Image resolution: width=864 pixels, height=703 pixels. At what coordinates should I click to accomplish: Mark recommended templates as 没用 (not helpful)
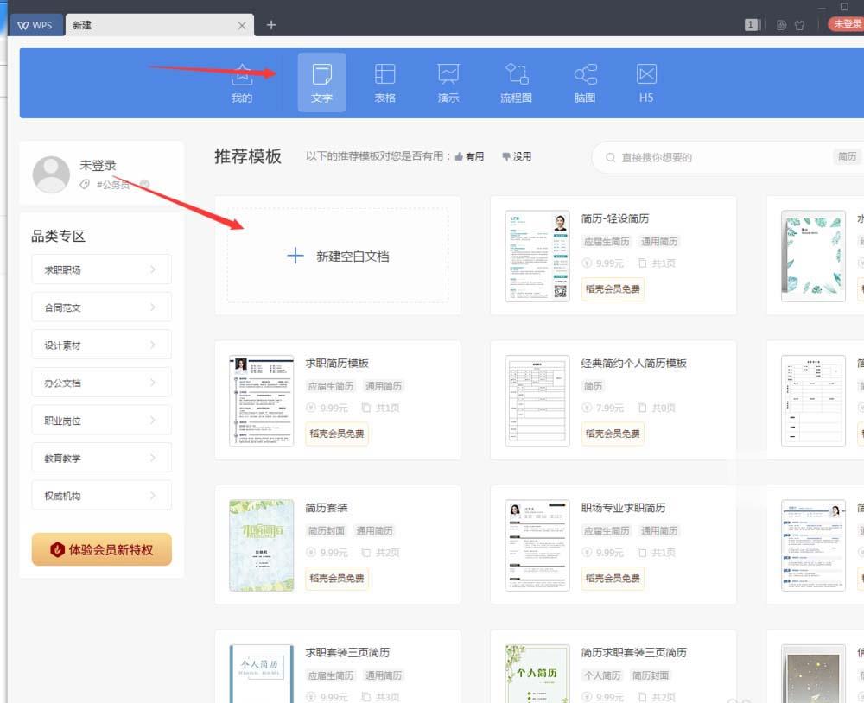[516, 156]
